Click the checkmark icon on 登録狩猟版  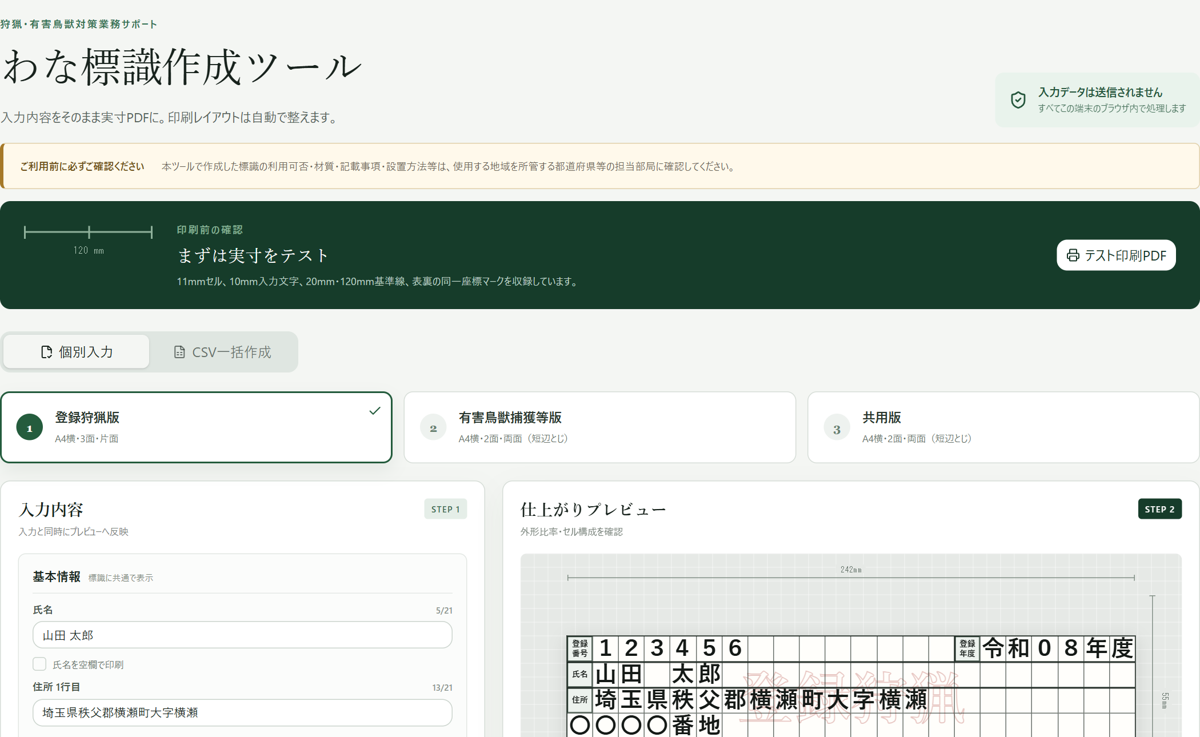coord(375,411)
